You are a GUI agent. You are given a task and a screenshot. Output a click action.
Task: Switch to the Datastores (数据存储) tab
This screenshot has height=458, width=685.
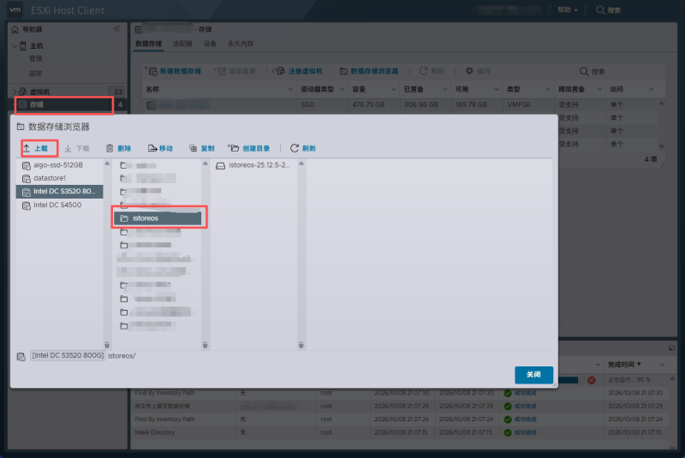point(148,44)
